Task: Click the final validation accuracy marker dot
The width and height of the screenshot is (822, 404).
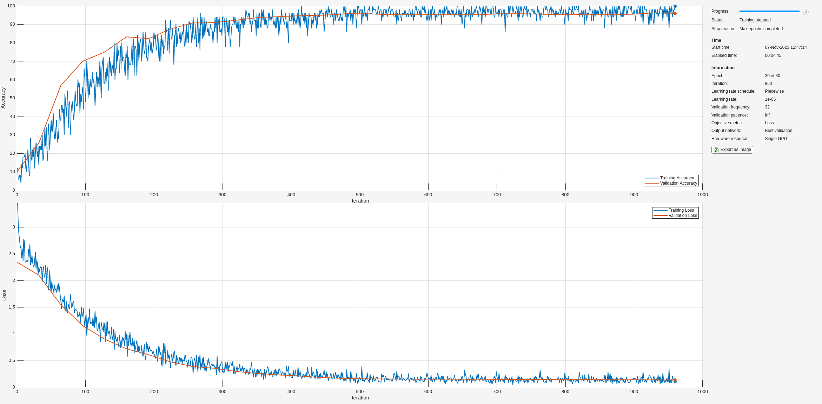Action: [675, 14]
